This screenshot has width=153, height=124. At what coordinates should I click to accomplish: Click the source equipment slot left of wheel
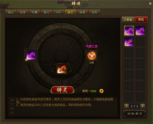pyautogui.click(x=31, y=55)
